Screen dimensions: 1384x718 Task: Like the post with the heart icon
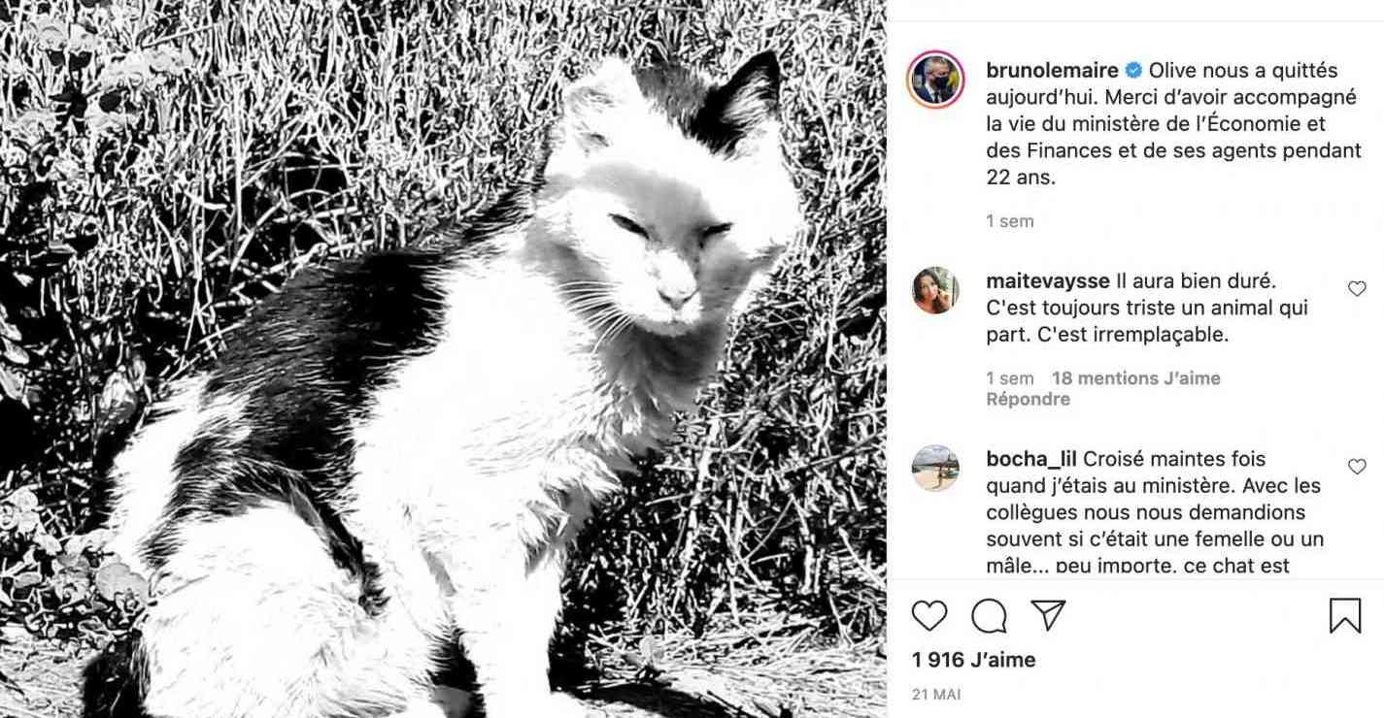coord(929,615)
